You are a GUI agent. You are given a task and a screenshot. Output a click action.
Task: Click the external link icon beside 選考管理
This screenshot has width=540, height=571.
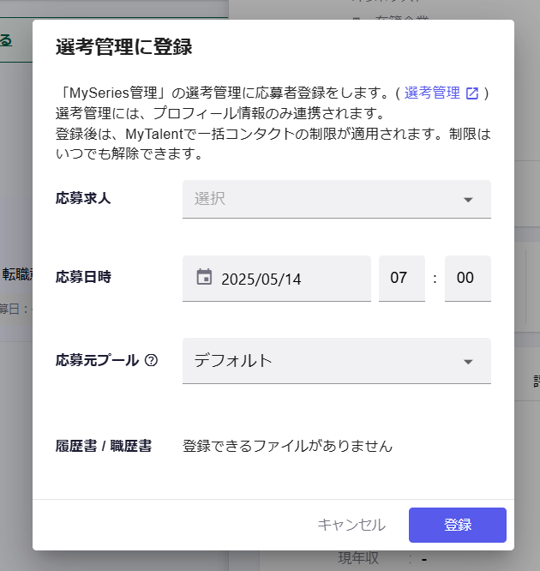[x=471, y=93]
